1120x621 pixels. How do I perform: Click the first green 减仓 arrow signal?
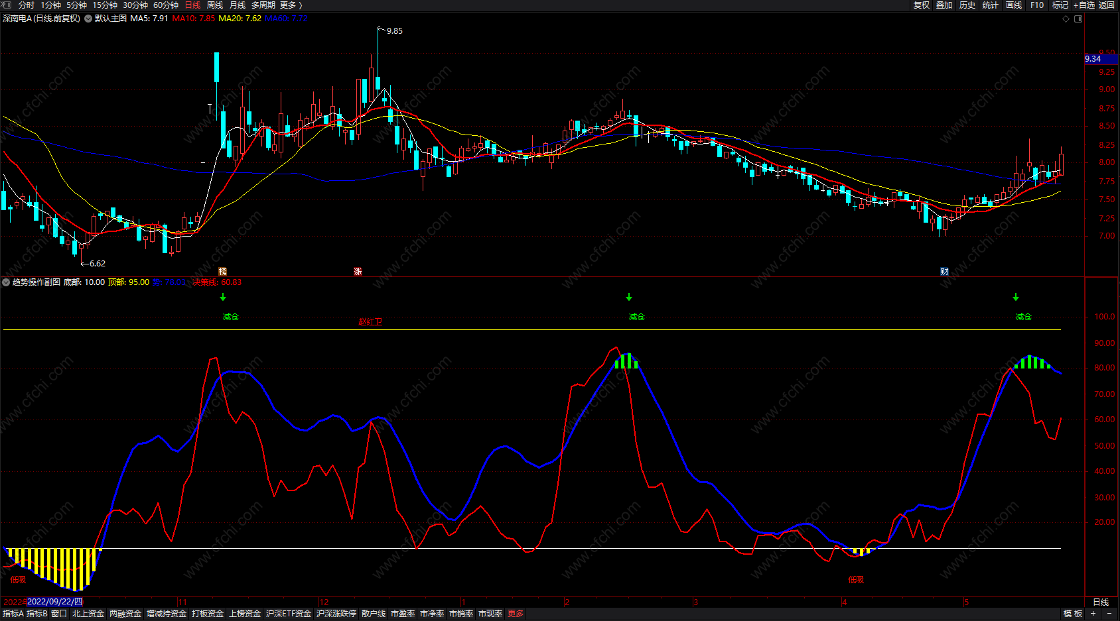point(223,298)
